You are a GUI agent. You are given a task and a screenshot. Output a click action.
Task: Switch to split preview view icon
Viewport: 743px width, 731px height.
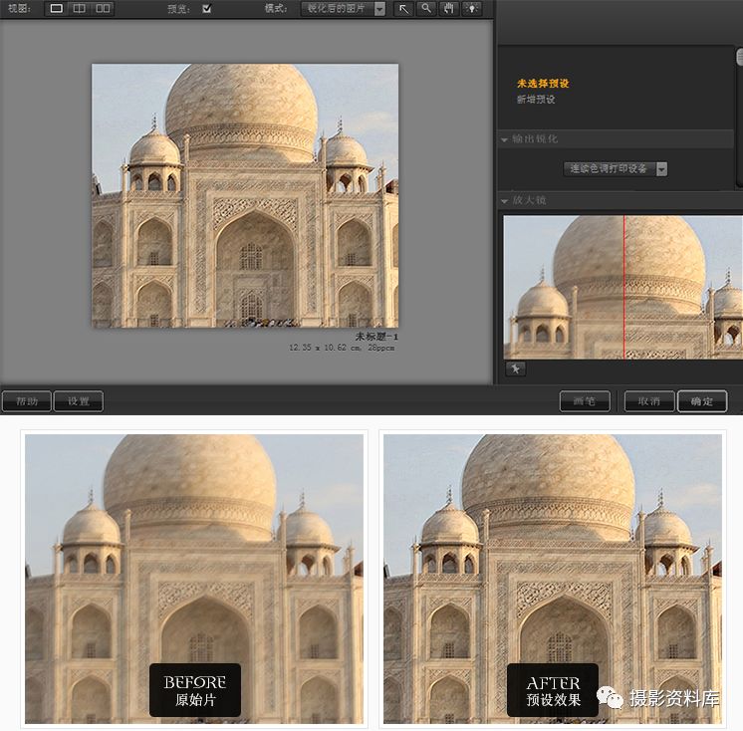point(80,9)
